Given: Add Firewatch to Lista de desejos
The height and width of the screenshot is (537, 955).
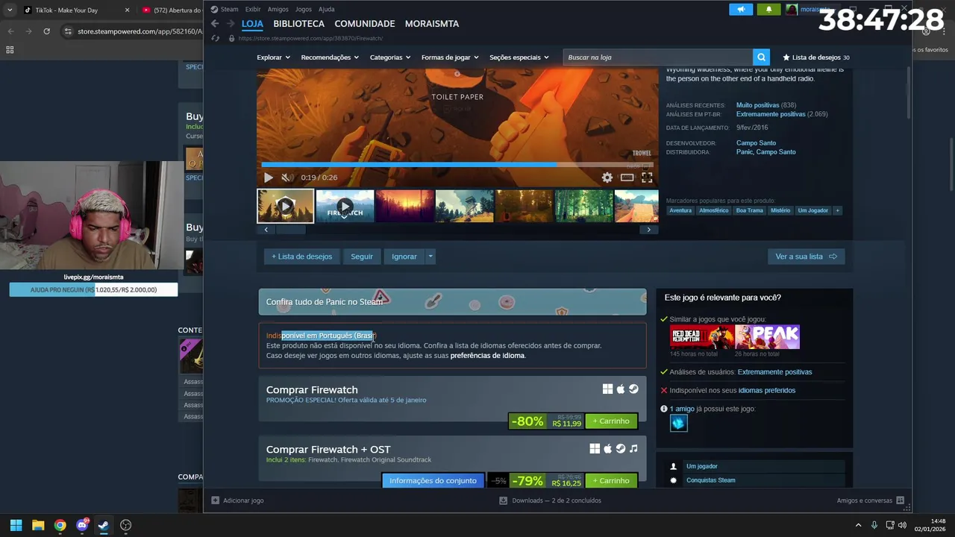Looking at the screenshot, I should [x=302, y=257].
